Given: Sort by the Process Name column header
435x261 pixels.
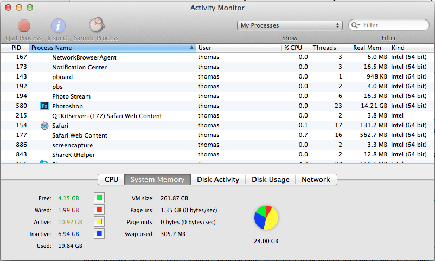Looking at the screenshot, I should pyautogui.click(x=112, y=48).
